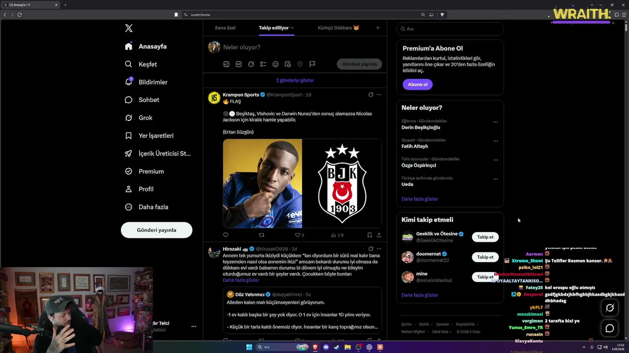Open the emoji picker in composer
The width and height of the screenshot is (629, 353).
click(x=276, y=64)
